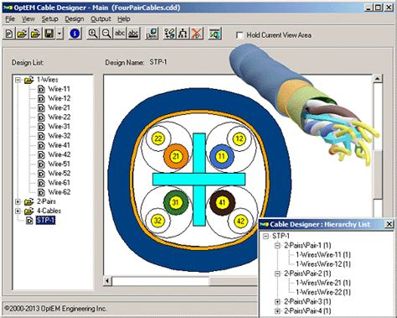Click the red X delete design icon
The image size is (397, 318).
[x=197, y=34]
